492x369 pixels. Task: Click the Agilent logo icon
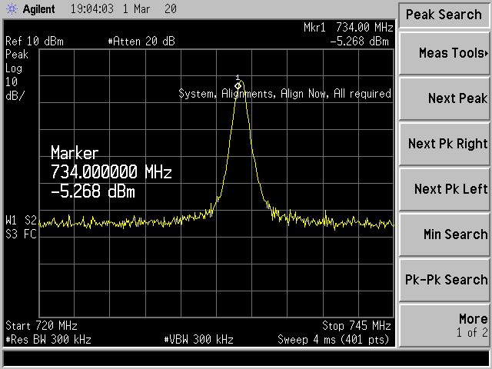click(12, 11)
